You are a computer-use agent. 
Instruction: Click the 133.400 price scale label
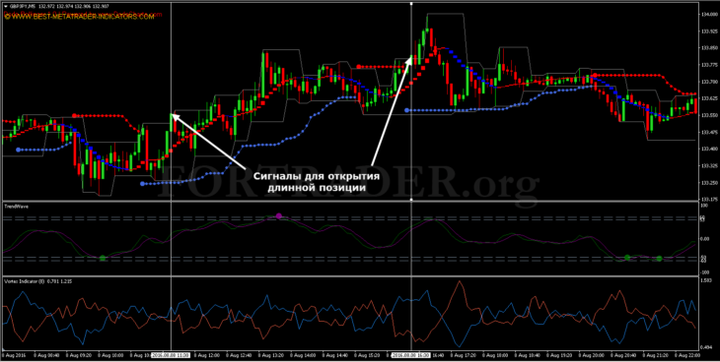(x=708, y=149)
